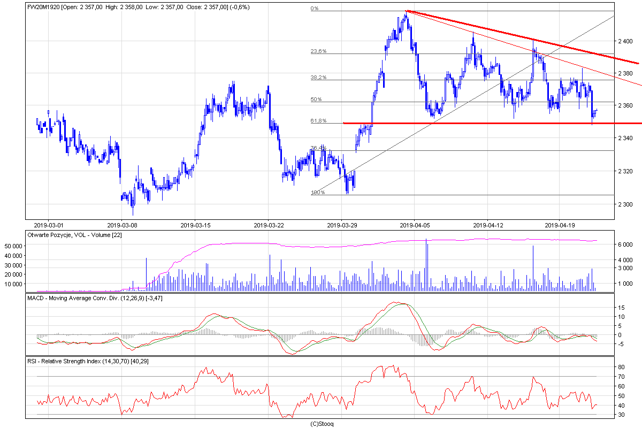
Task: Click the 2019-03-01 date label
Action: pos(49,225)
